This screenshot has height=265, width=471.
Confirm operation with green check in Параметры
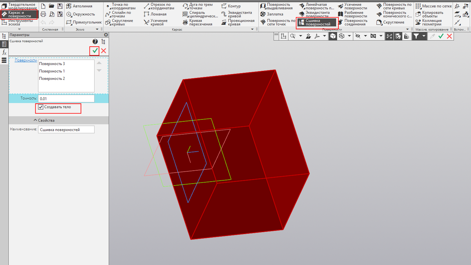[95, 50]
